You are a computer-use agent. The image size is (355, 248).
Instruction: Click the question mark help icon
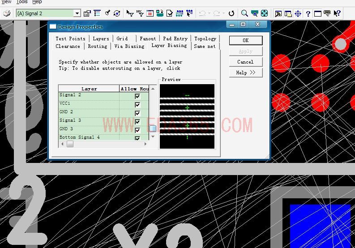(308, 13)
